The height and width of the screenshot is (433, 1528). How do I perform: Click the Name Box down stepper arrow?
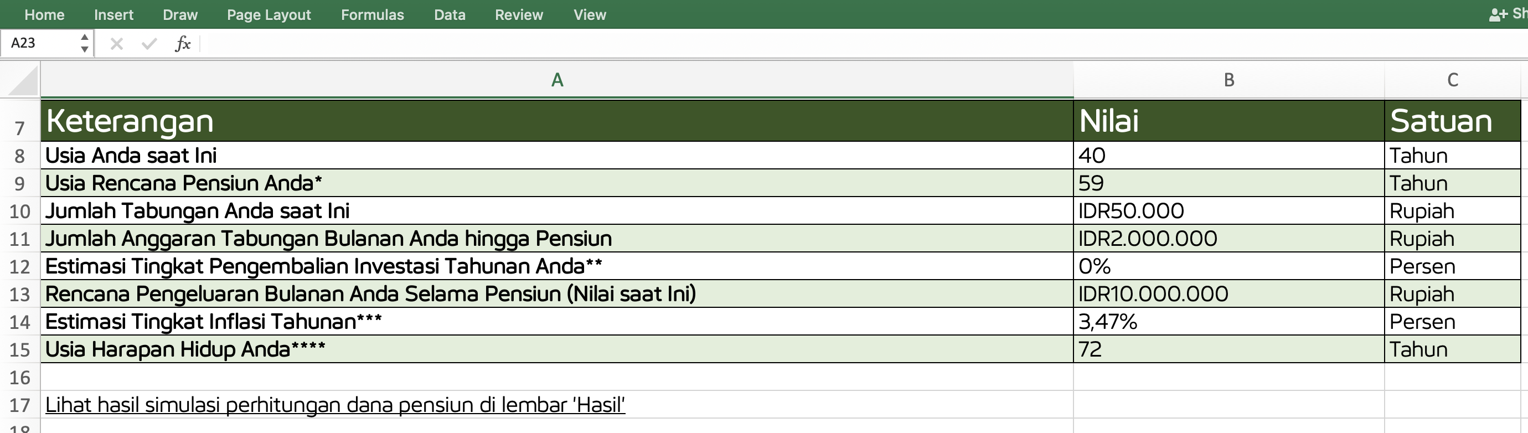[x=84, y=49]
